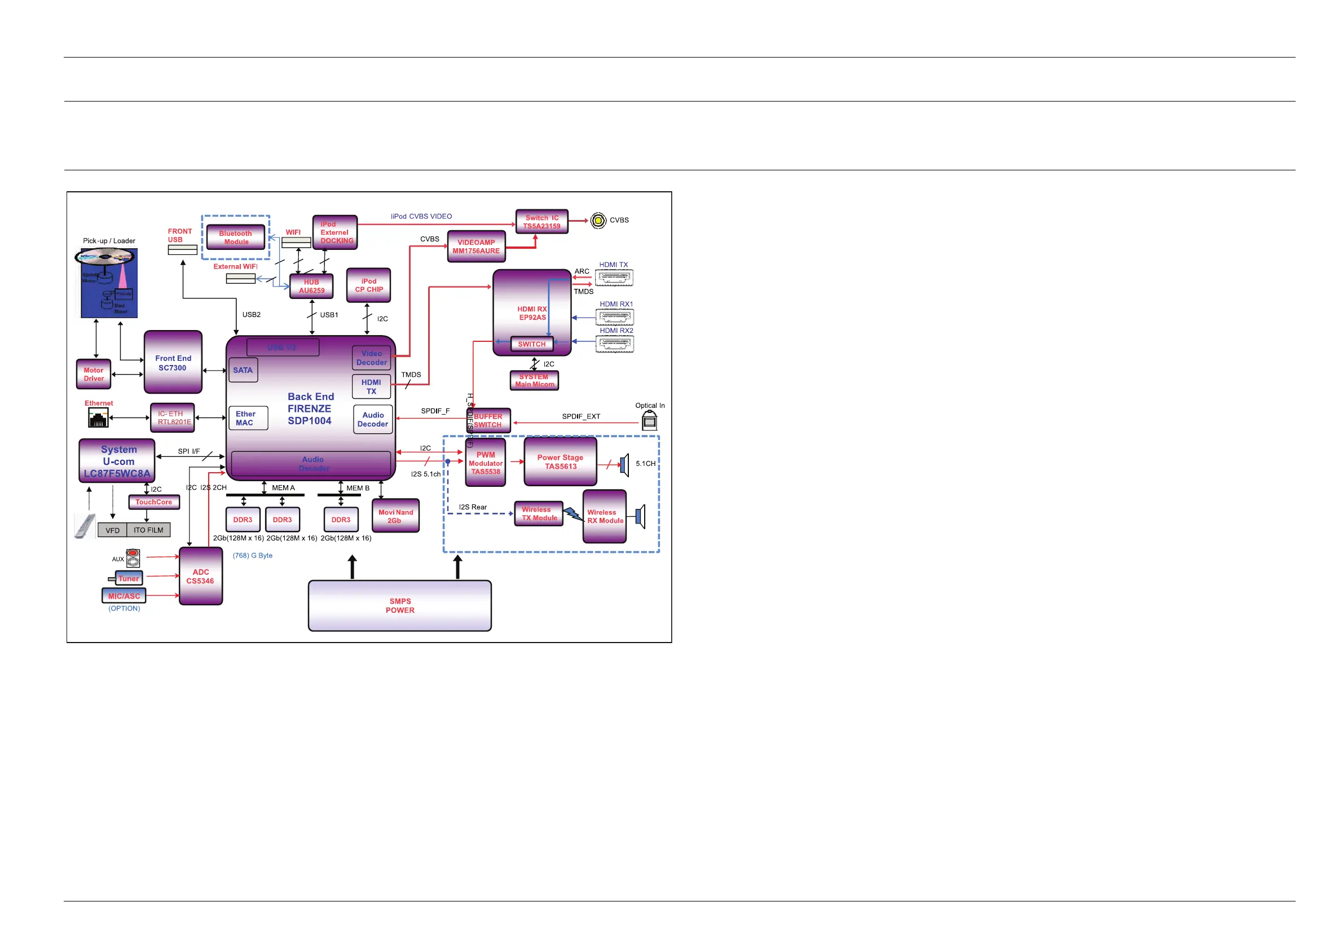Click the 5.1CH speaker icon
This screenshot has height=950, width=1343.
click(x=625, y=464)
